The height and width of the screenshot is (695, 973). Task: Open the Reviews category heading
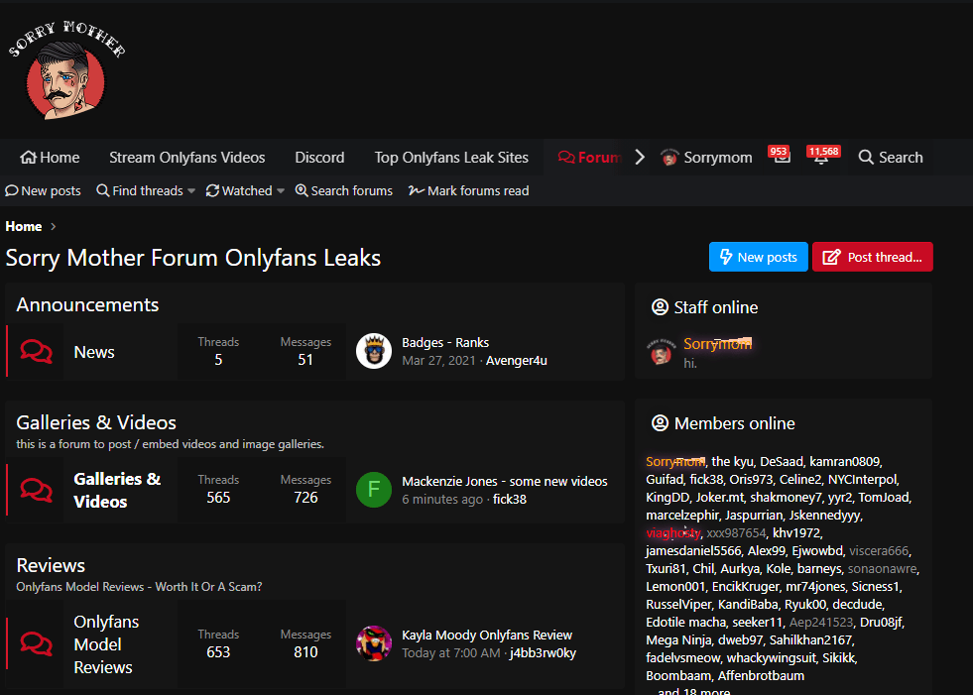(x=51, y=565)
